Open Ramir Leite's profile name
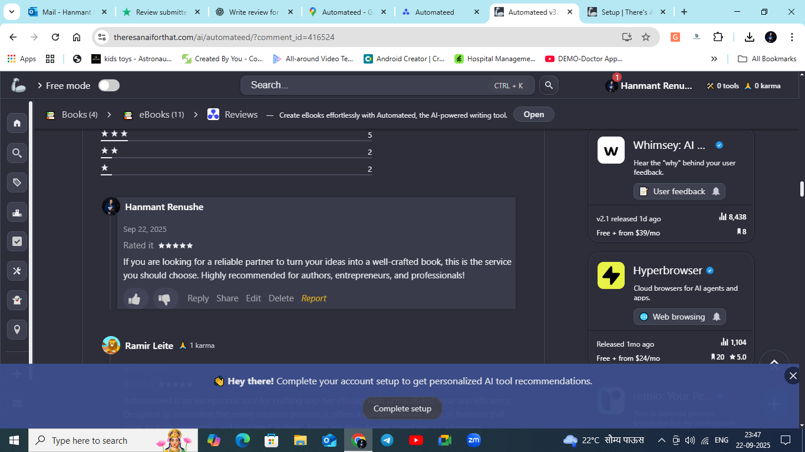 pyautogui.click(x=149, y=345)
